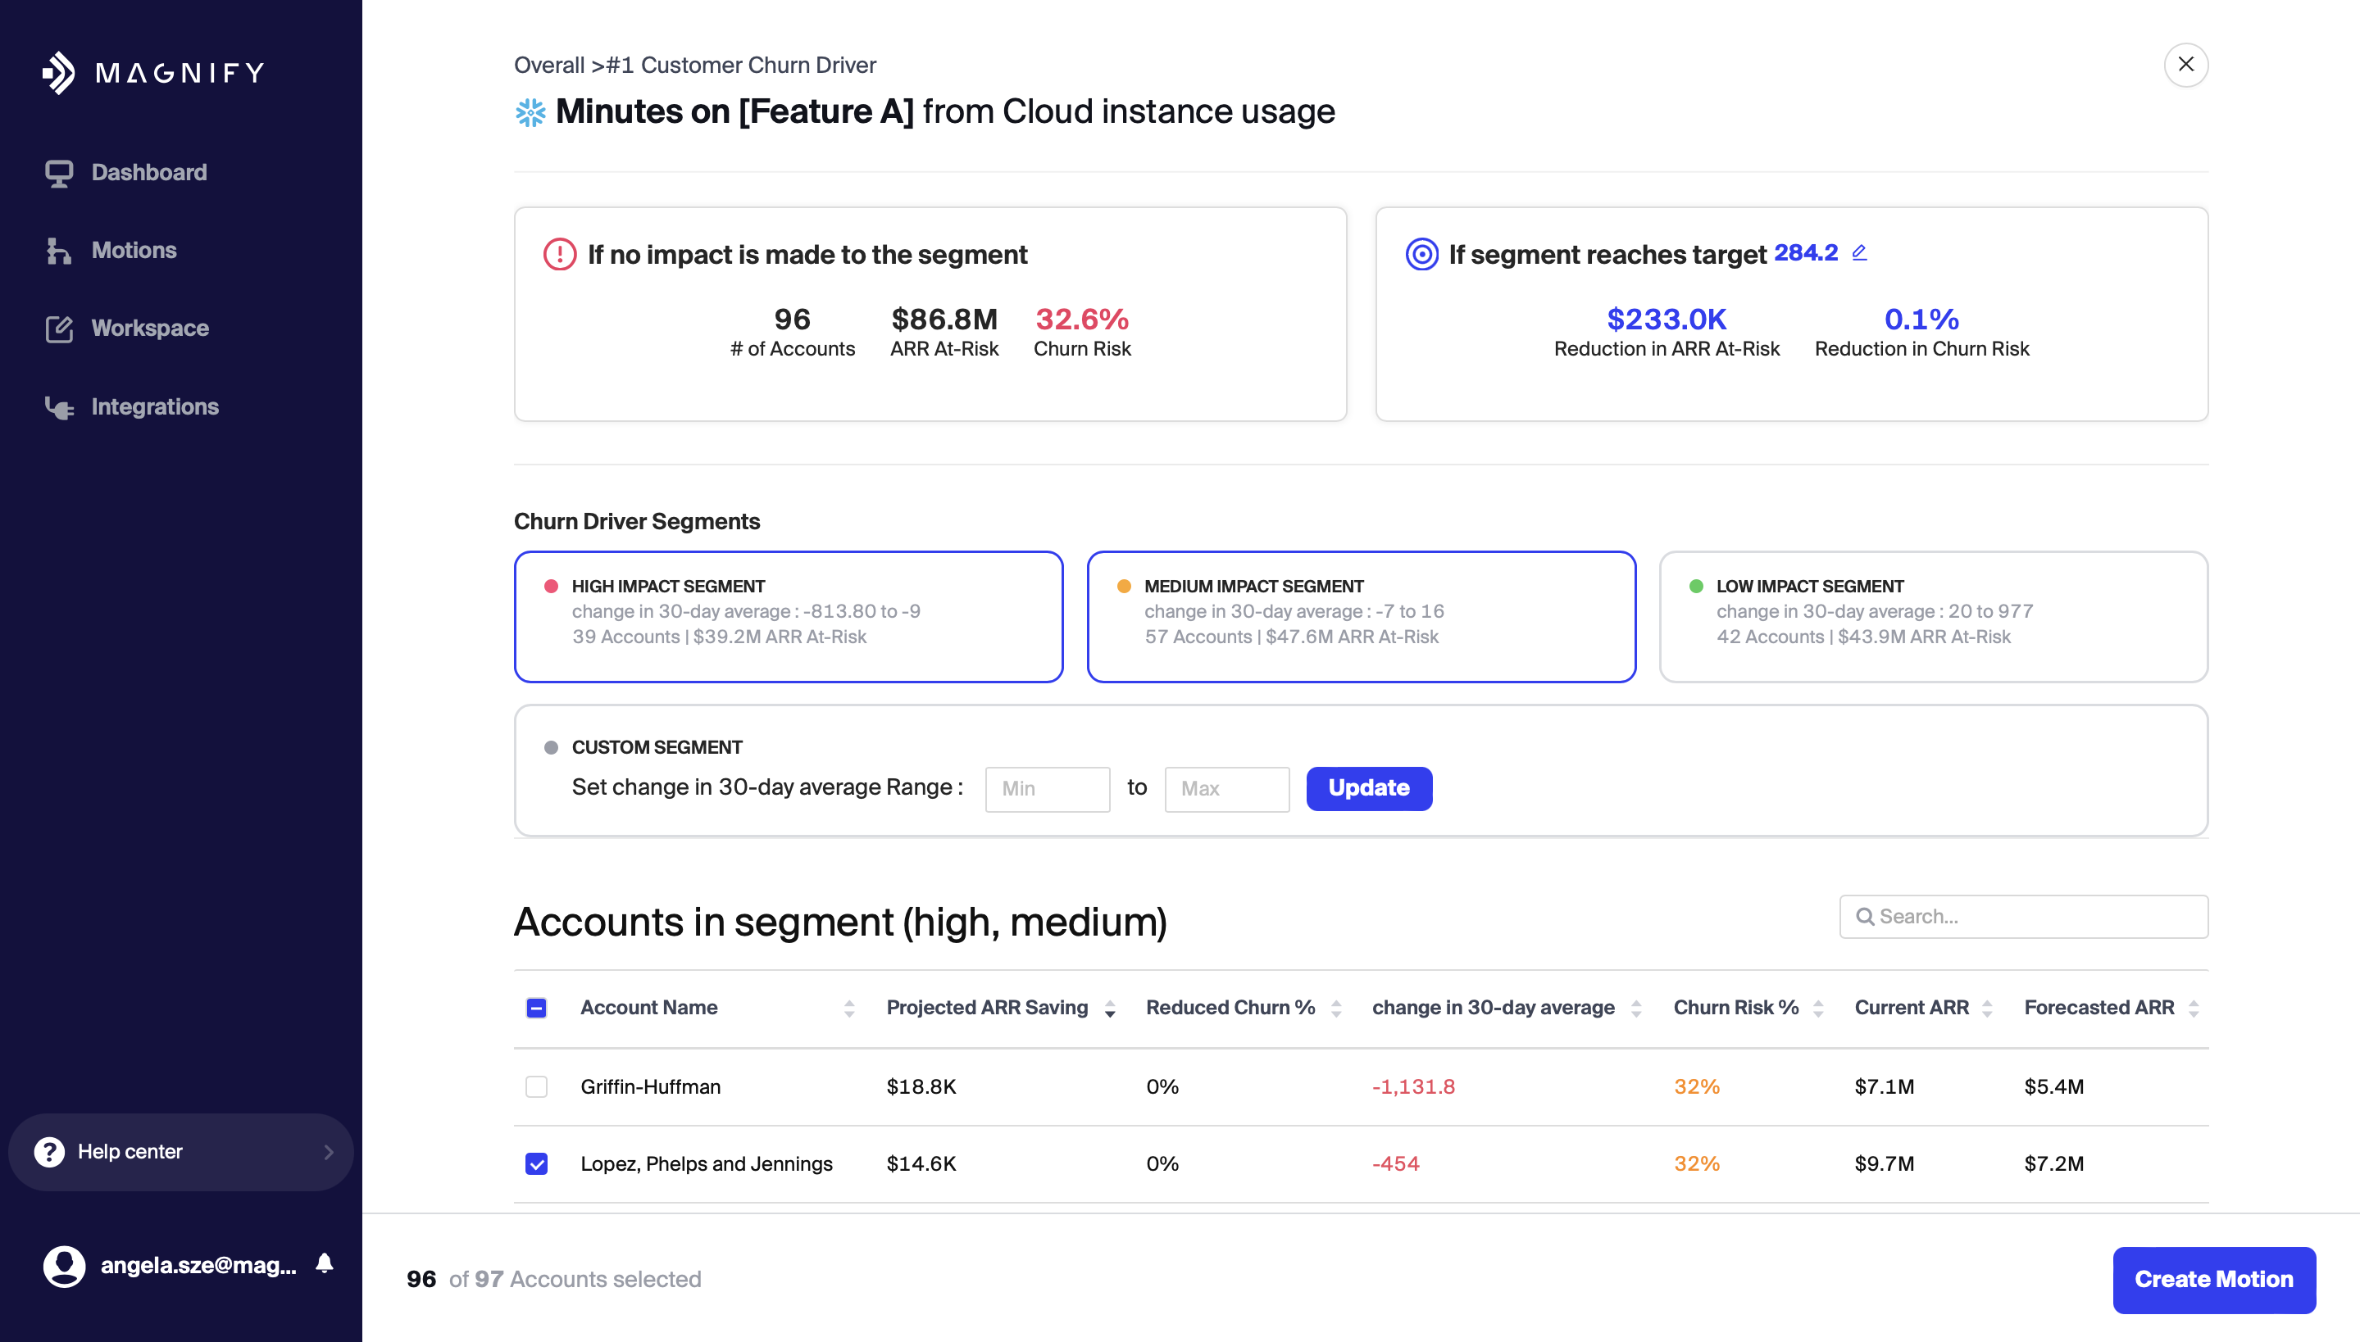Click the Magnify logo icon
2360x1342 pixels.
pos(59,73)
